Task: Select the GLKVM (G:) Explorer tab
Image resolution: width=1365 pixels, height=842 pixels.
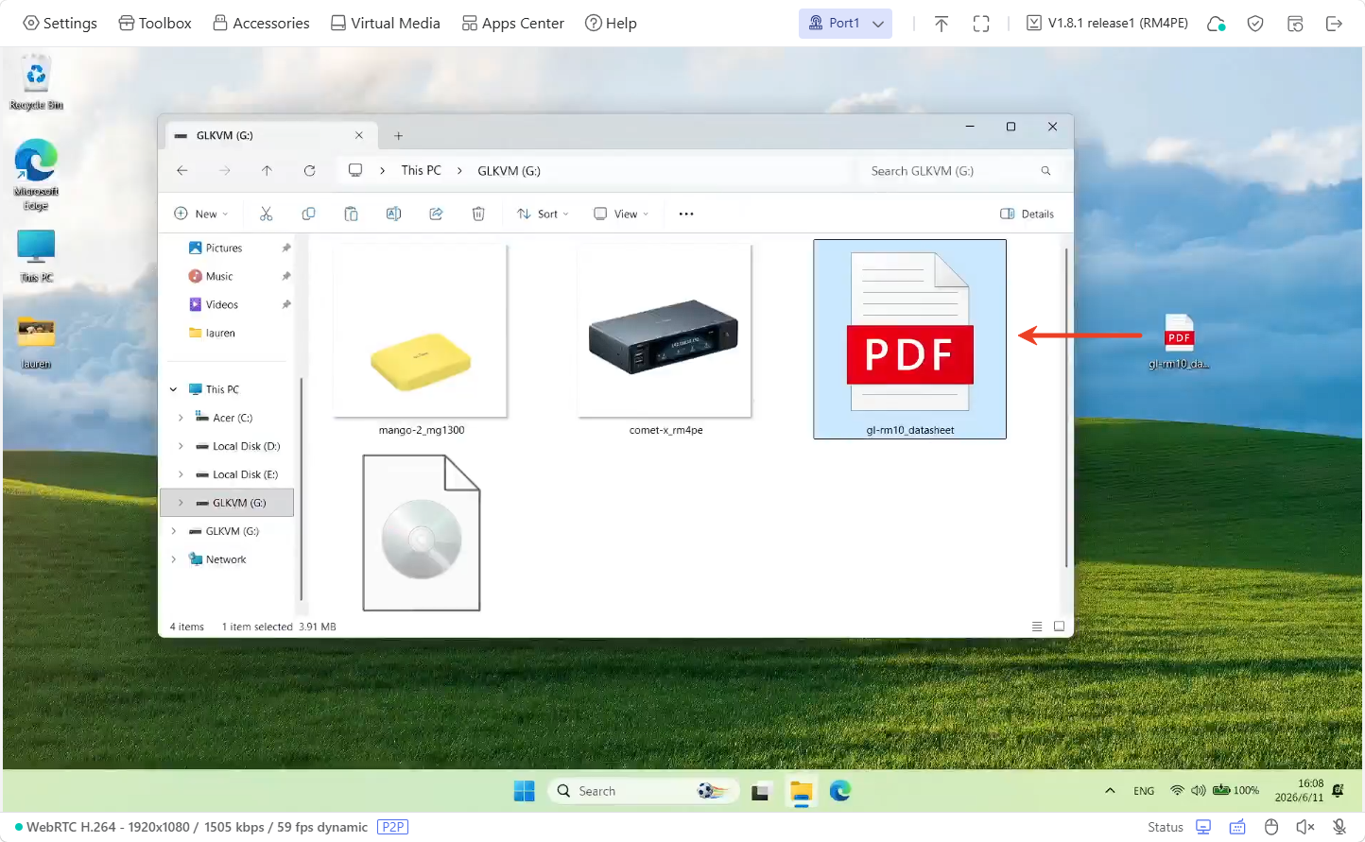Action: (x=271, y=135)
